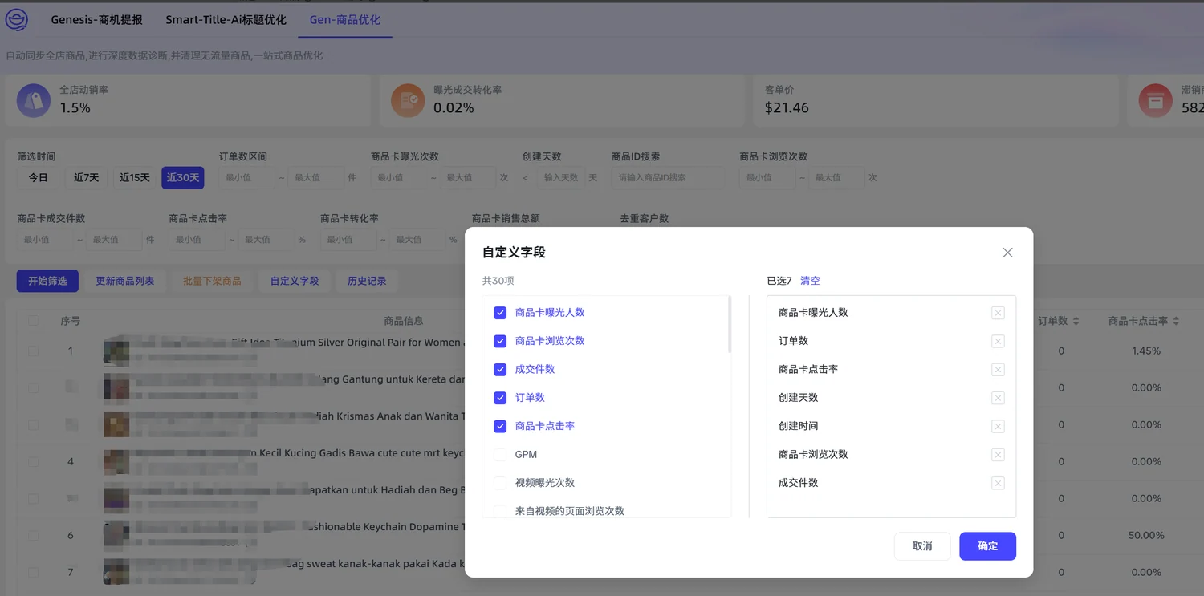The image size is (1204, 596).
Task: Remove 商品卡浏览次数 from selected list
Action: click(x=998, y=455)
